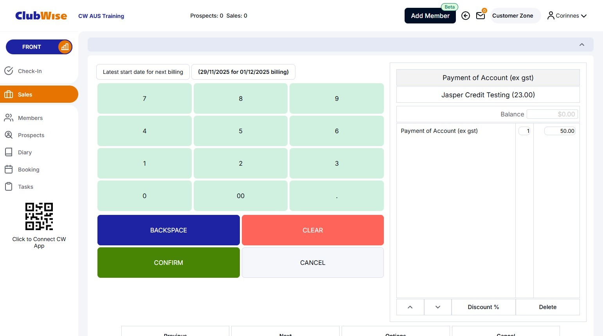Tap the double zero 00 key

point(241,196)
